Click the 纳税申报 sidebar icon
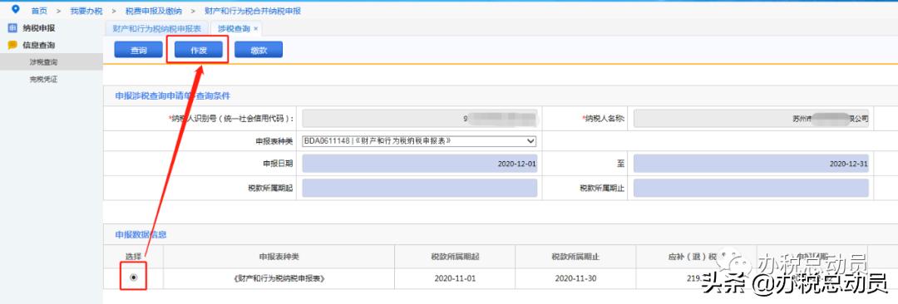Image resolution: width=898 pixels, height=304 pixels. tap(12, 28)
